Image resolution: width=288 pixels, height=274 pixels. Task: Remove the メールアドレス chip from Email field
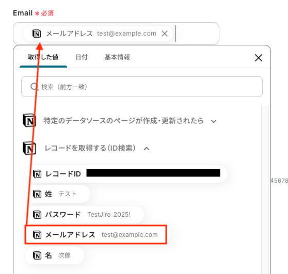point(165,34)
